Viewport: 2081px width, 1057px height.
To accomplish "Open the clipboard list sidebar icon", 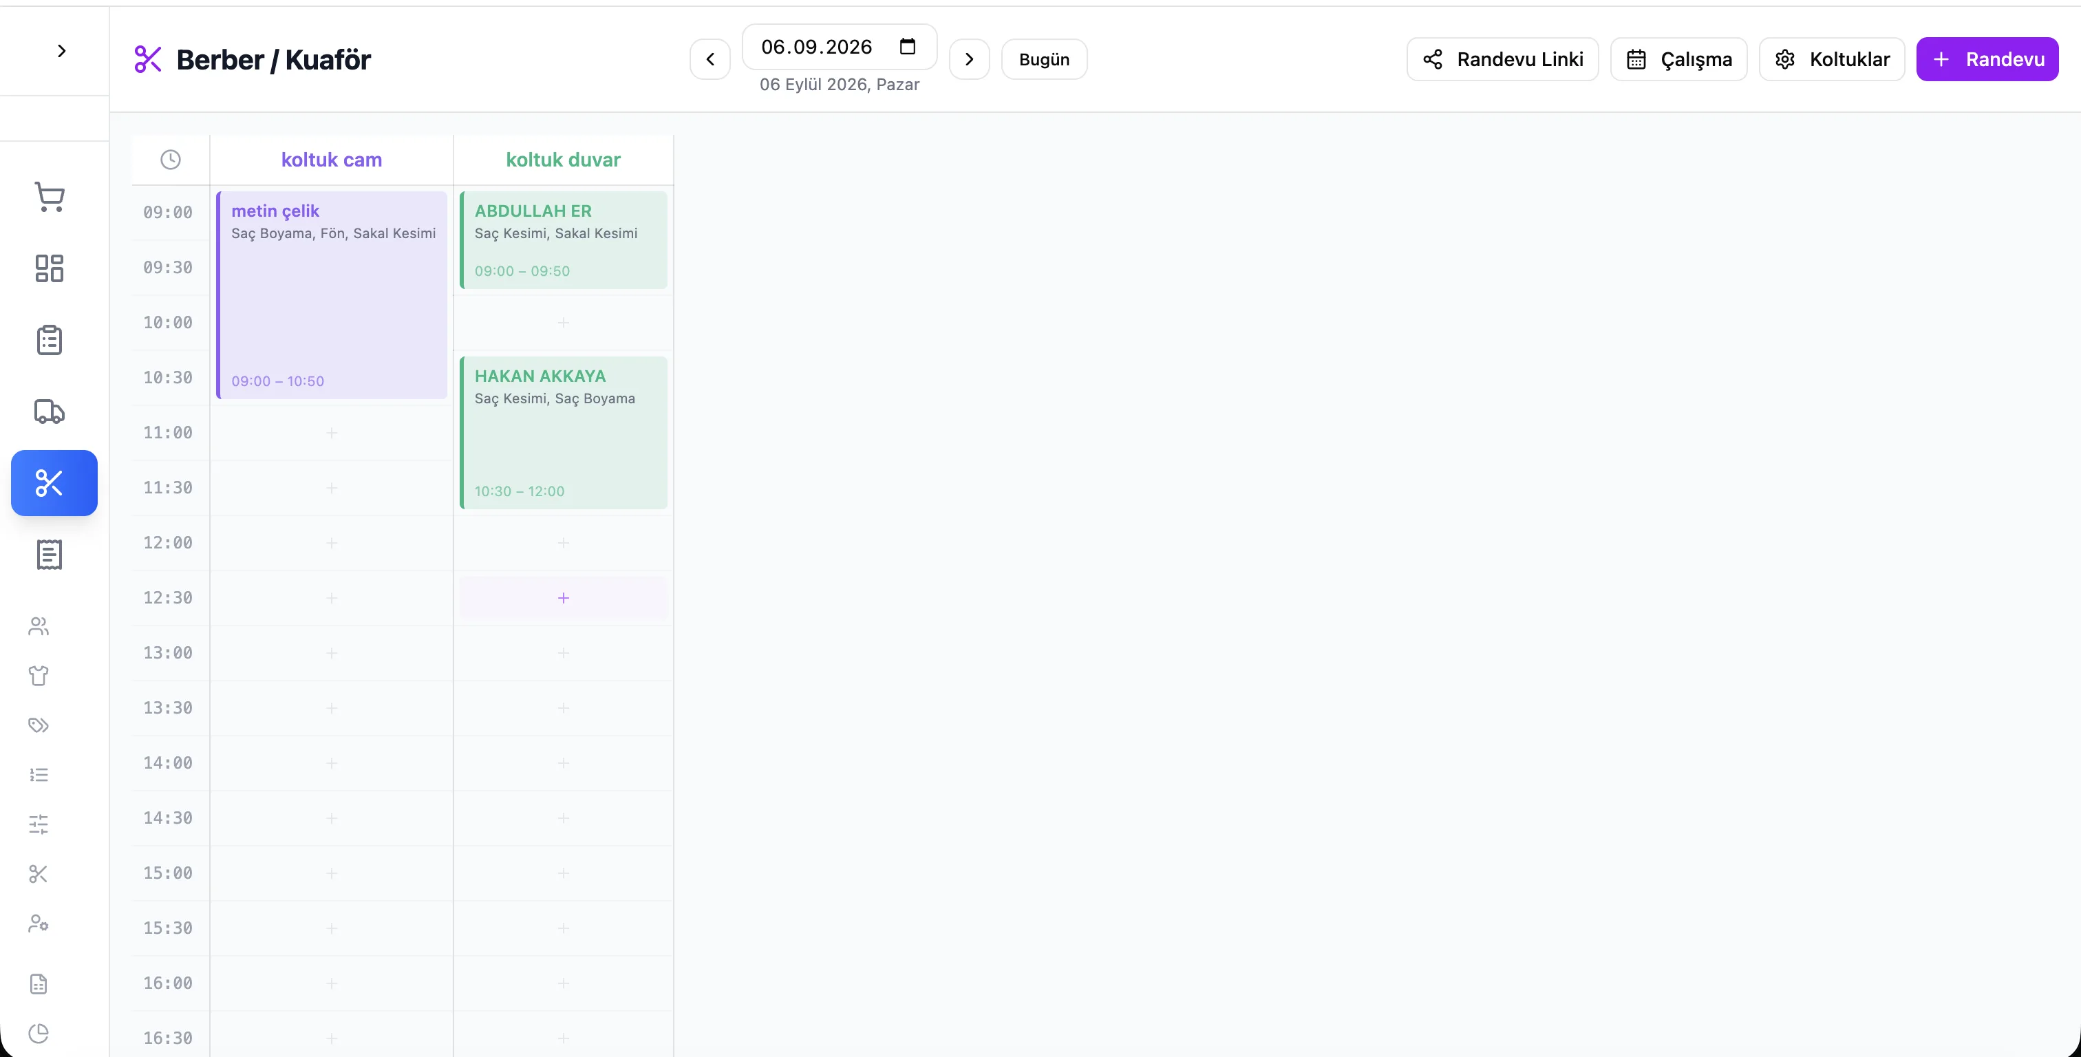I will (50, 340).
